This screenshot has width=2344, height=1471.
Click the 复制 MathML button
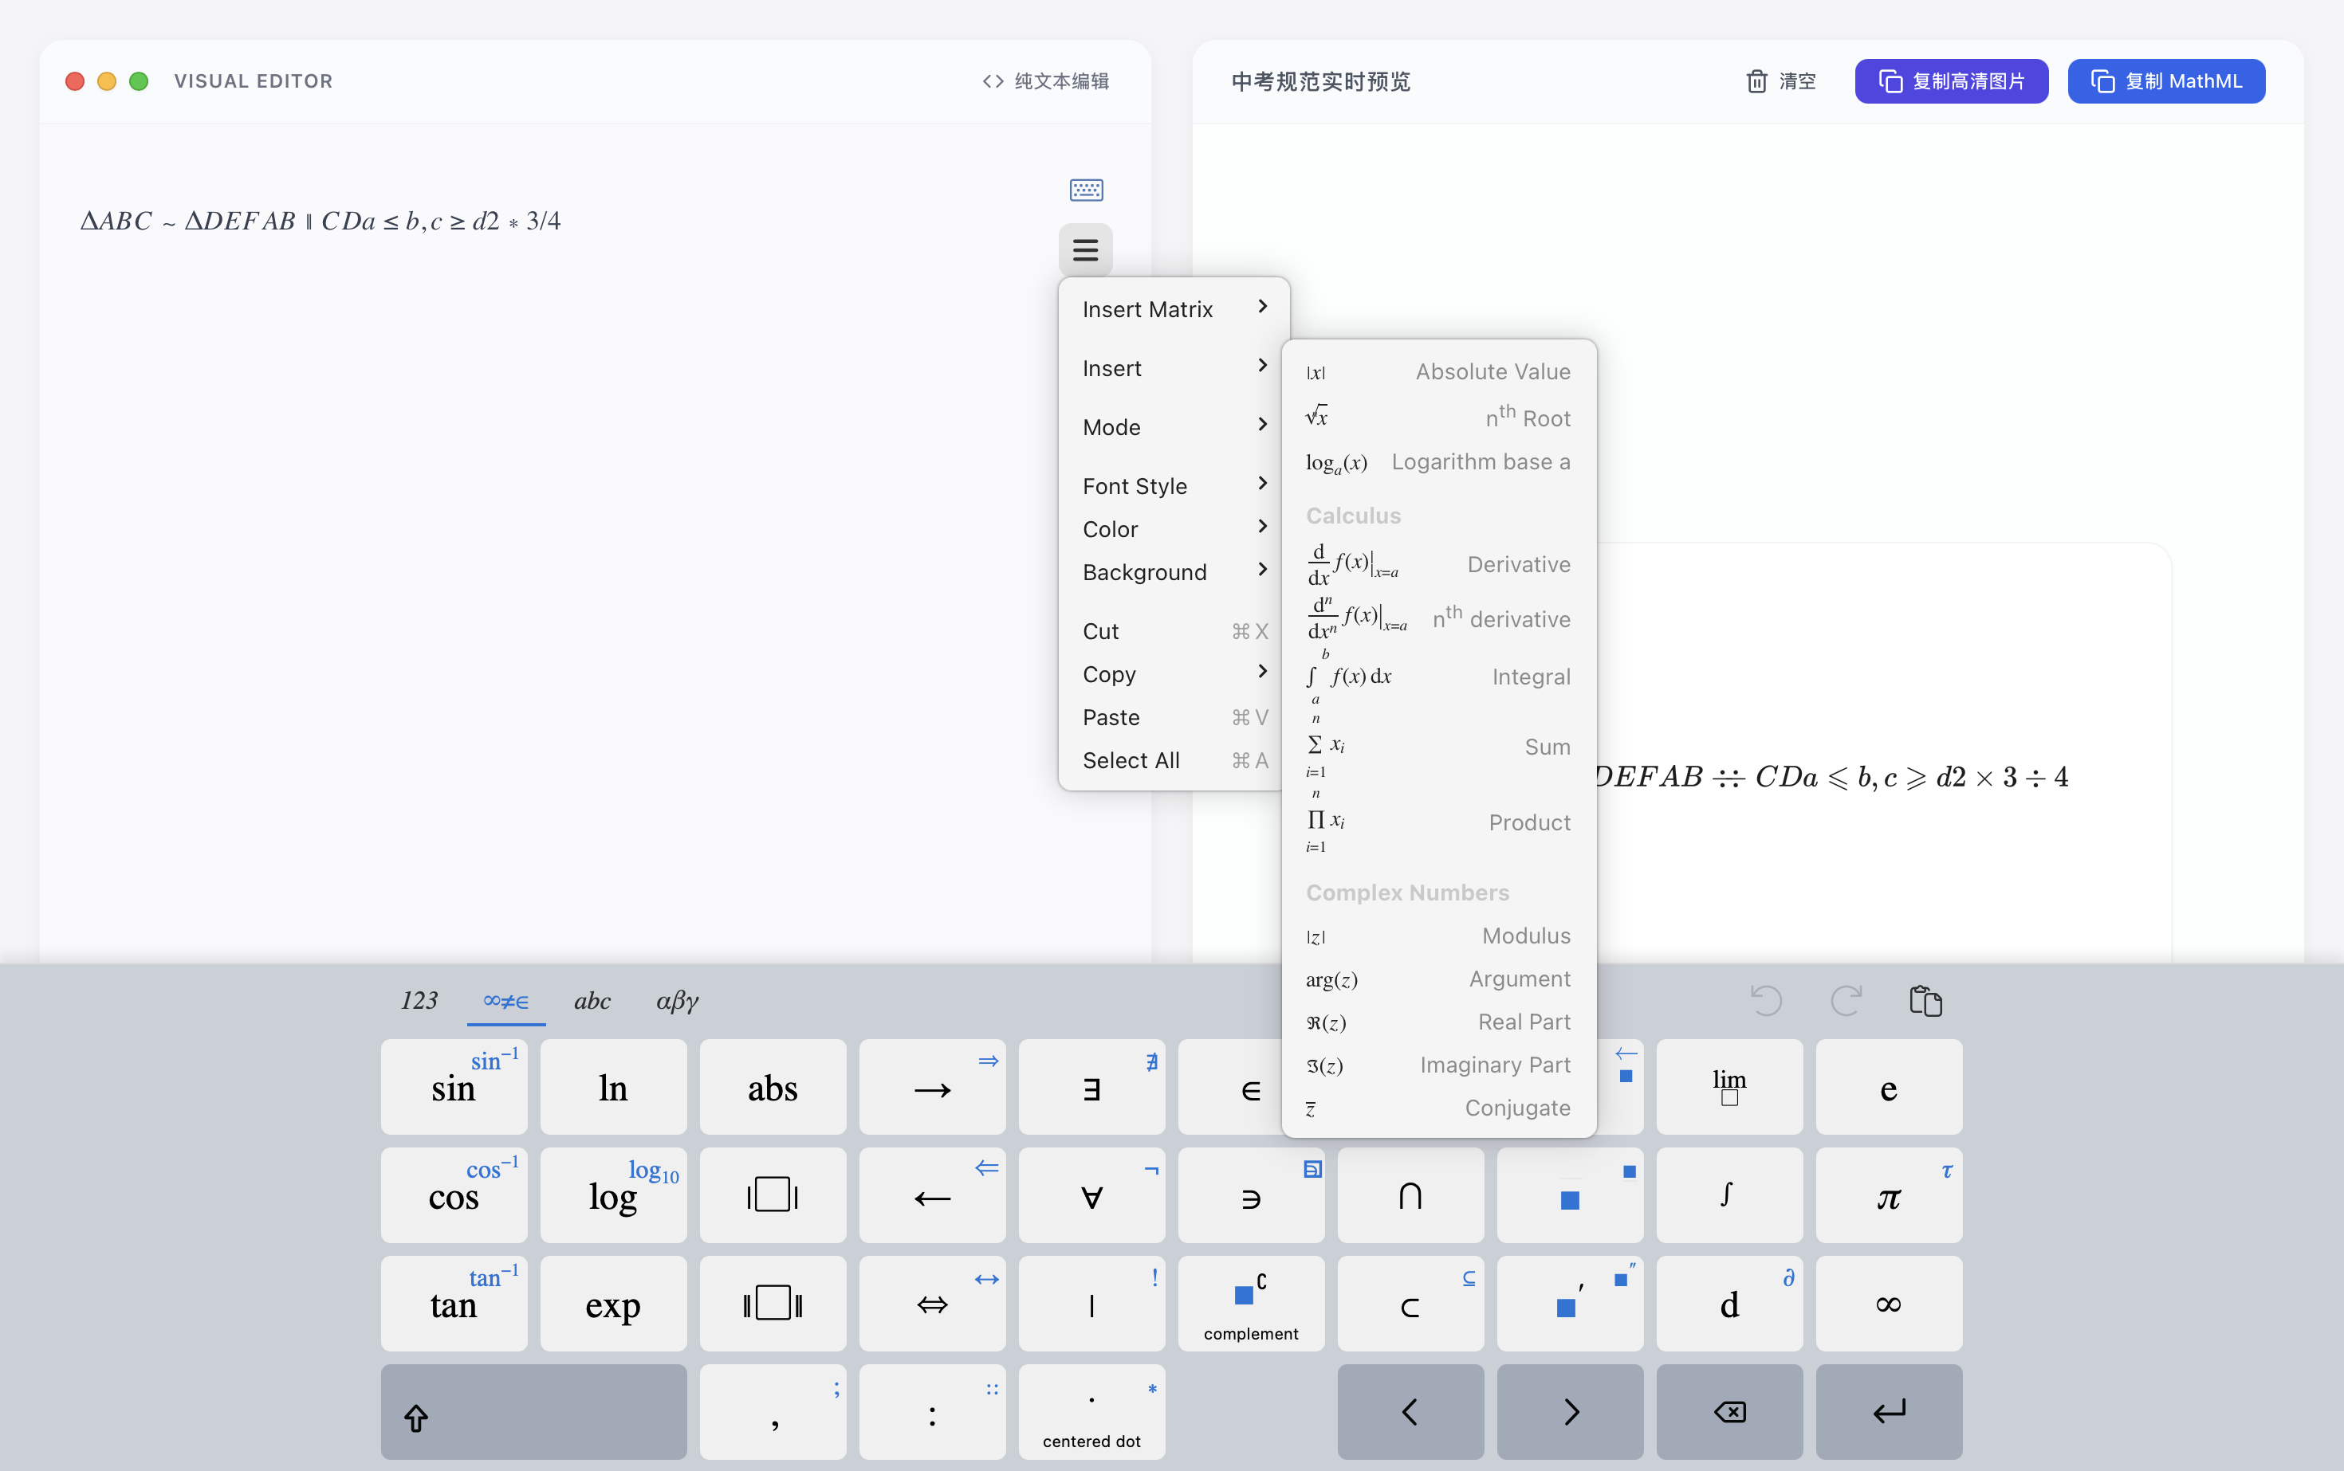point(2166,80)
